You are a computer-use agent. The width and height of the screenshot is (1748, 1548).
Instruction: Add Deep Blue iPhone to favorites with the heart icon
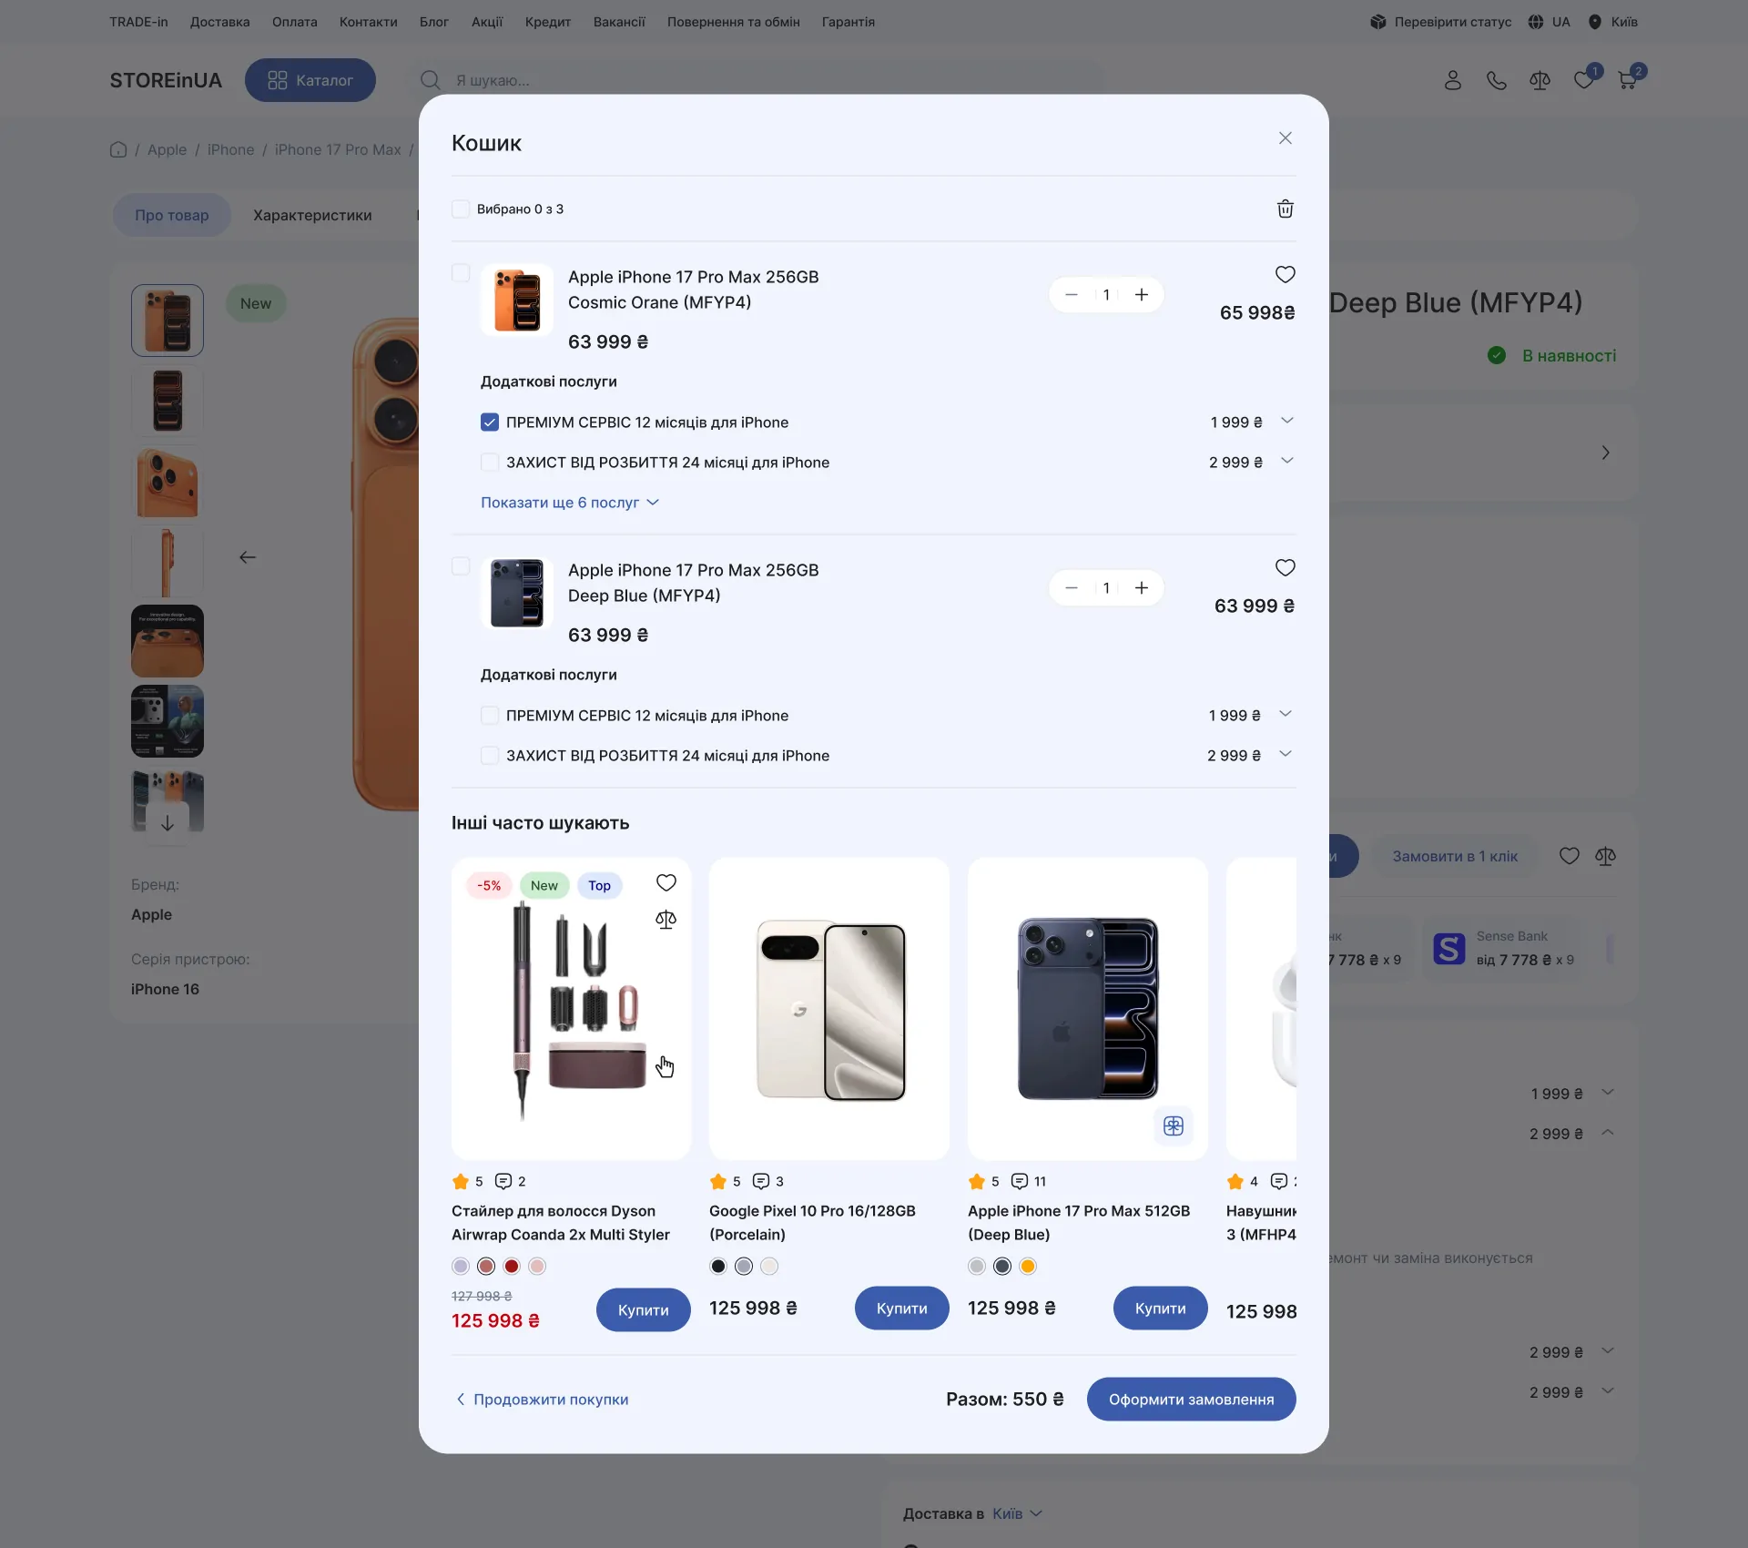coord(1285,567)
